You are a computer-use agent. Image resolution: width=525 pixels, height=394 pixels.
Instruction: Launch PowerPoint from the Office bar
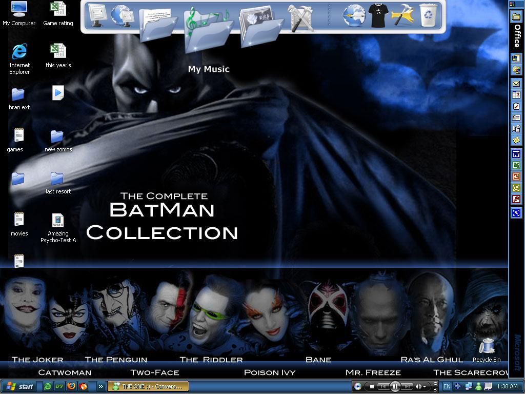click(x=516, y=176)
